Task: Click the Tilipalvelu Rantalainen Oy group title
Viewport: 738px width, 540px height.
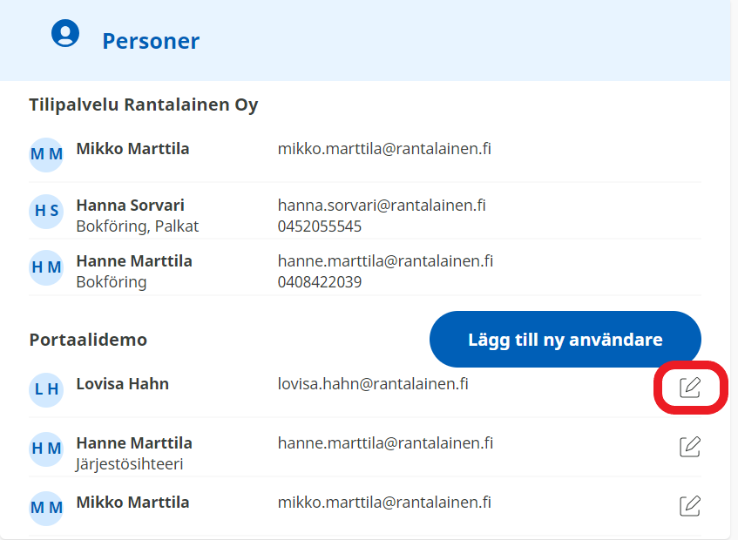Action: [143, 105]
